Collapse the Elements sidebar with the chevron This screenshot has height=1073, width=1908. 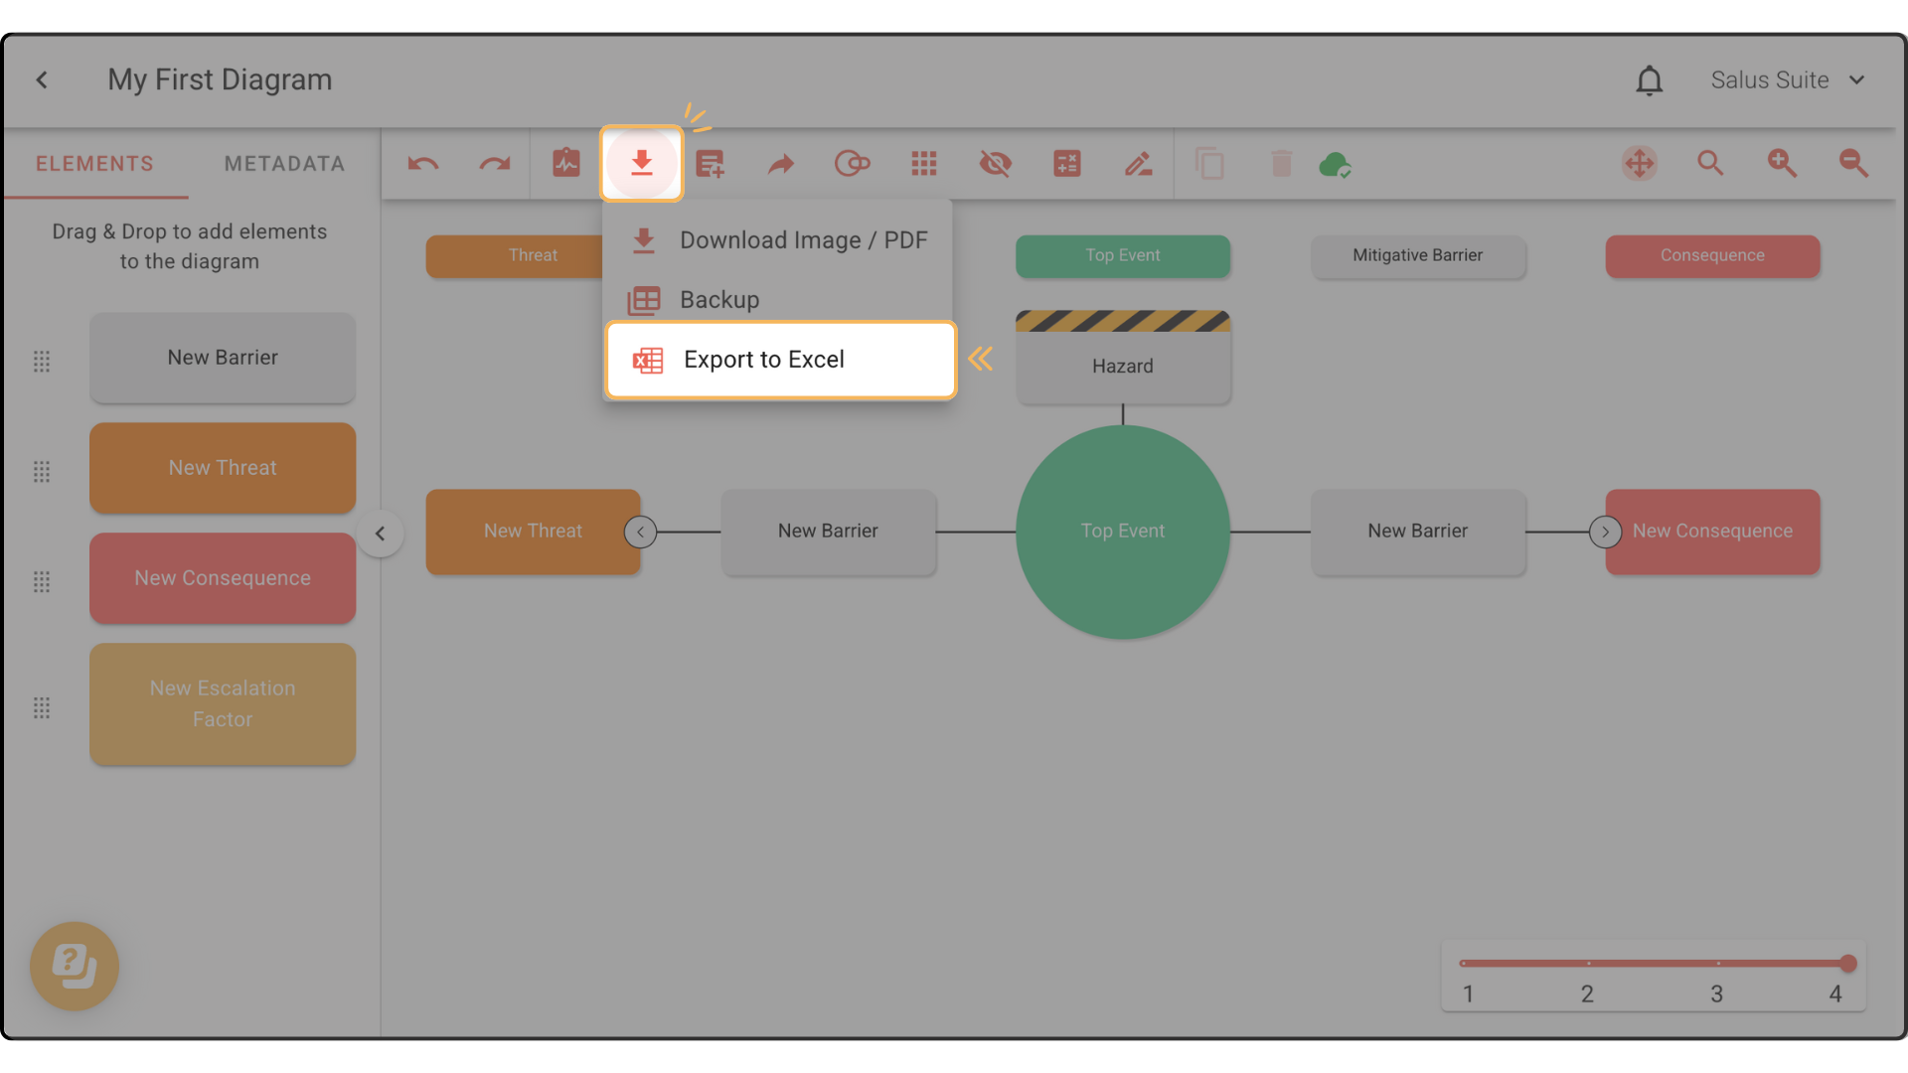pos(381,534)
